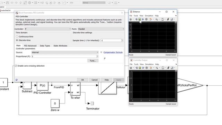Viewport: 222px width, 125px height.
Task: Select Continuous-time radio button
Action: 17,36
